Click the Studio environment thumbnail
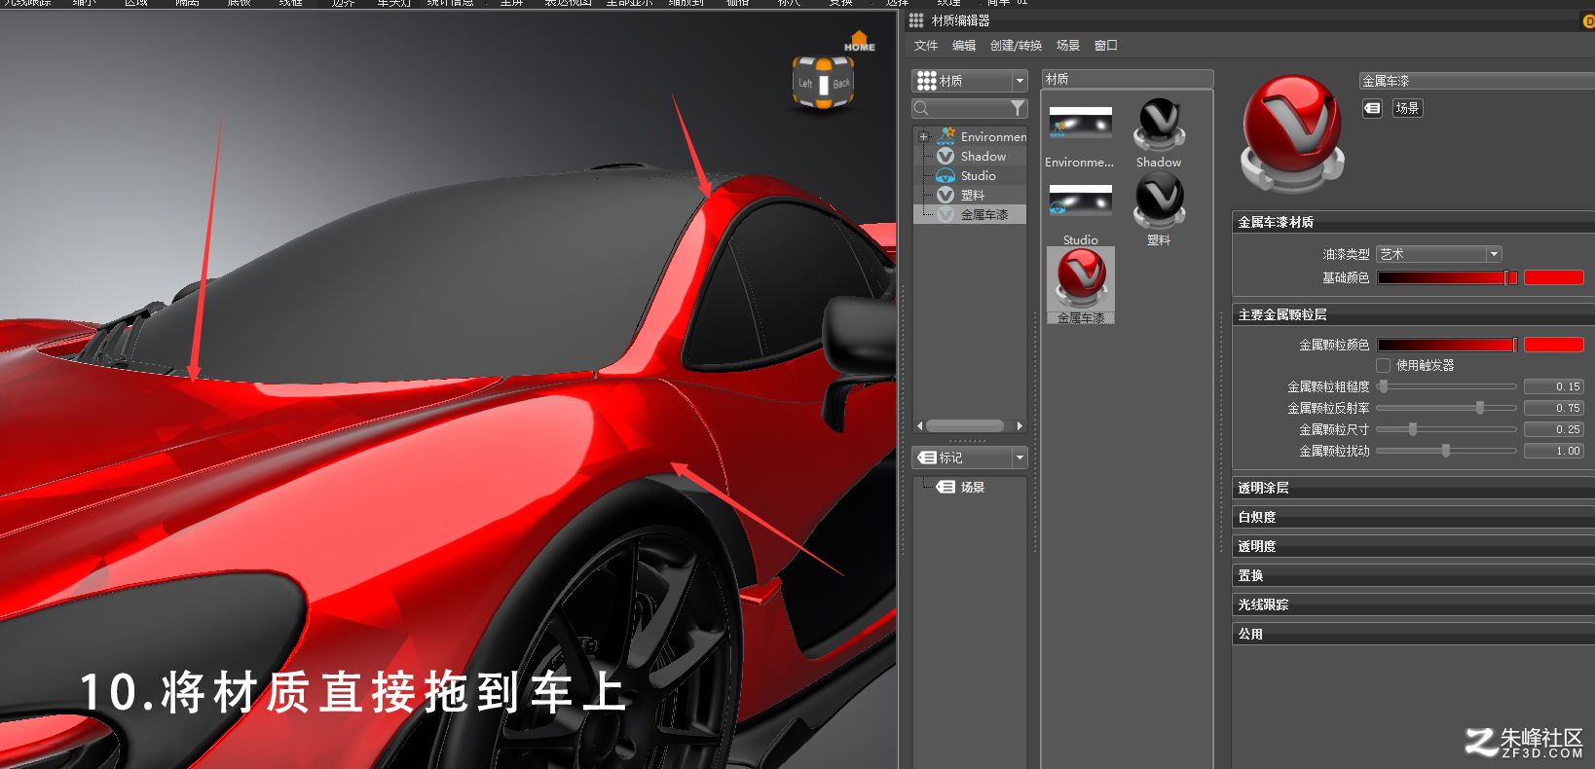 pyautogui.click(x=1080, y=202)
